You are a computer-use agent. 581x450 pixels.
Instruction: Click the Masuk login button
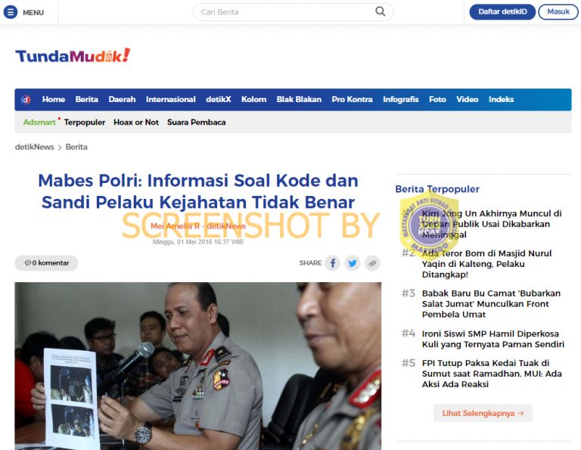coord(558,12)
